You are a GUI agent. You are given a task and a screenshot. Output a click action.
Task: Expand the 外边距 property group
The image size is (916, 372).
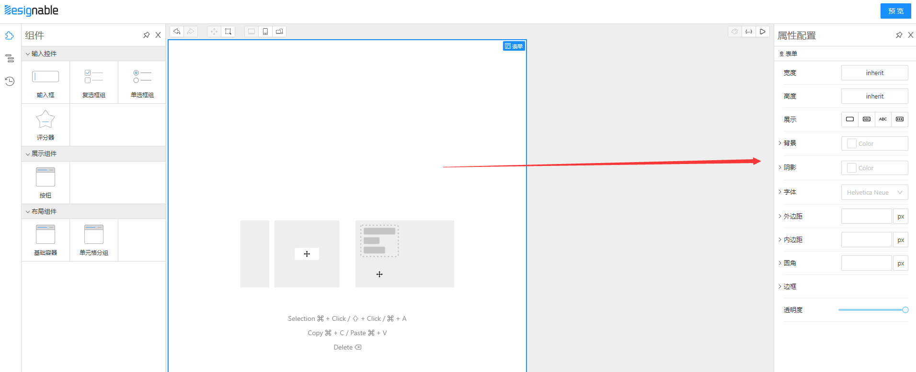(780, 216)
